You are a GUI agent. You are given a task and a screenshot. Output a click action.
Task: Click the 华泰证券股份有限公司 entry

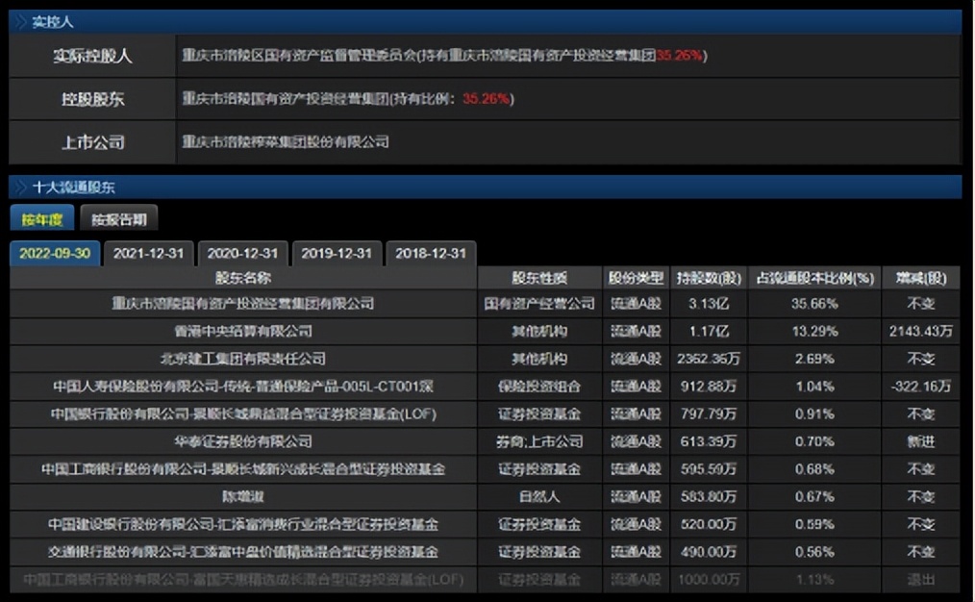241,441
